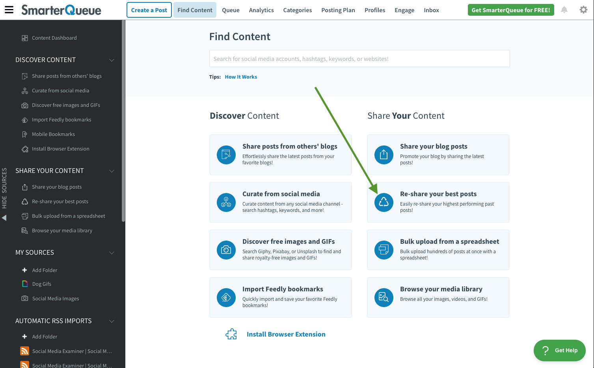Click the Install Browser Extension link
The height and width of the screenshot is (368, 594).
pos(286,334)
